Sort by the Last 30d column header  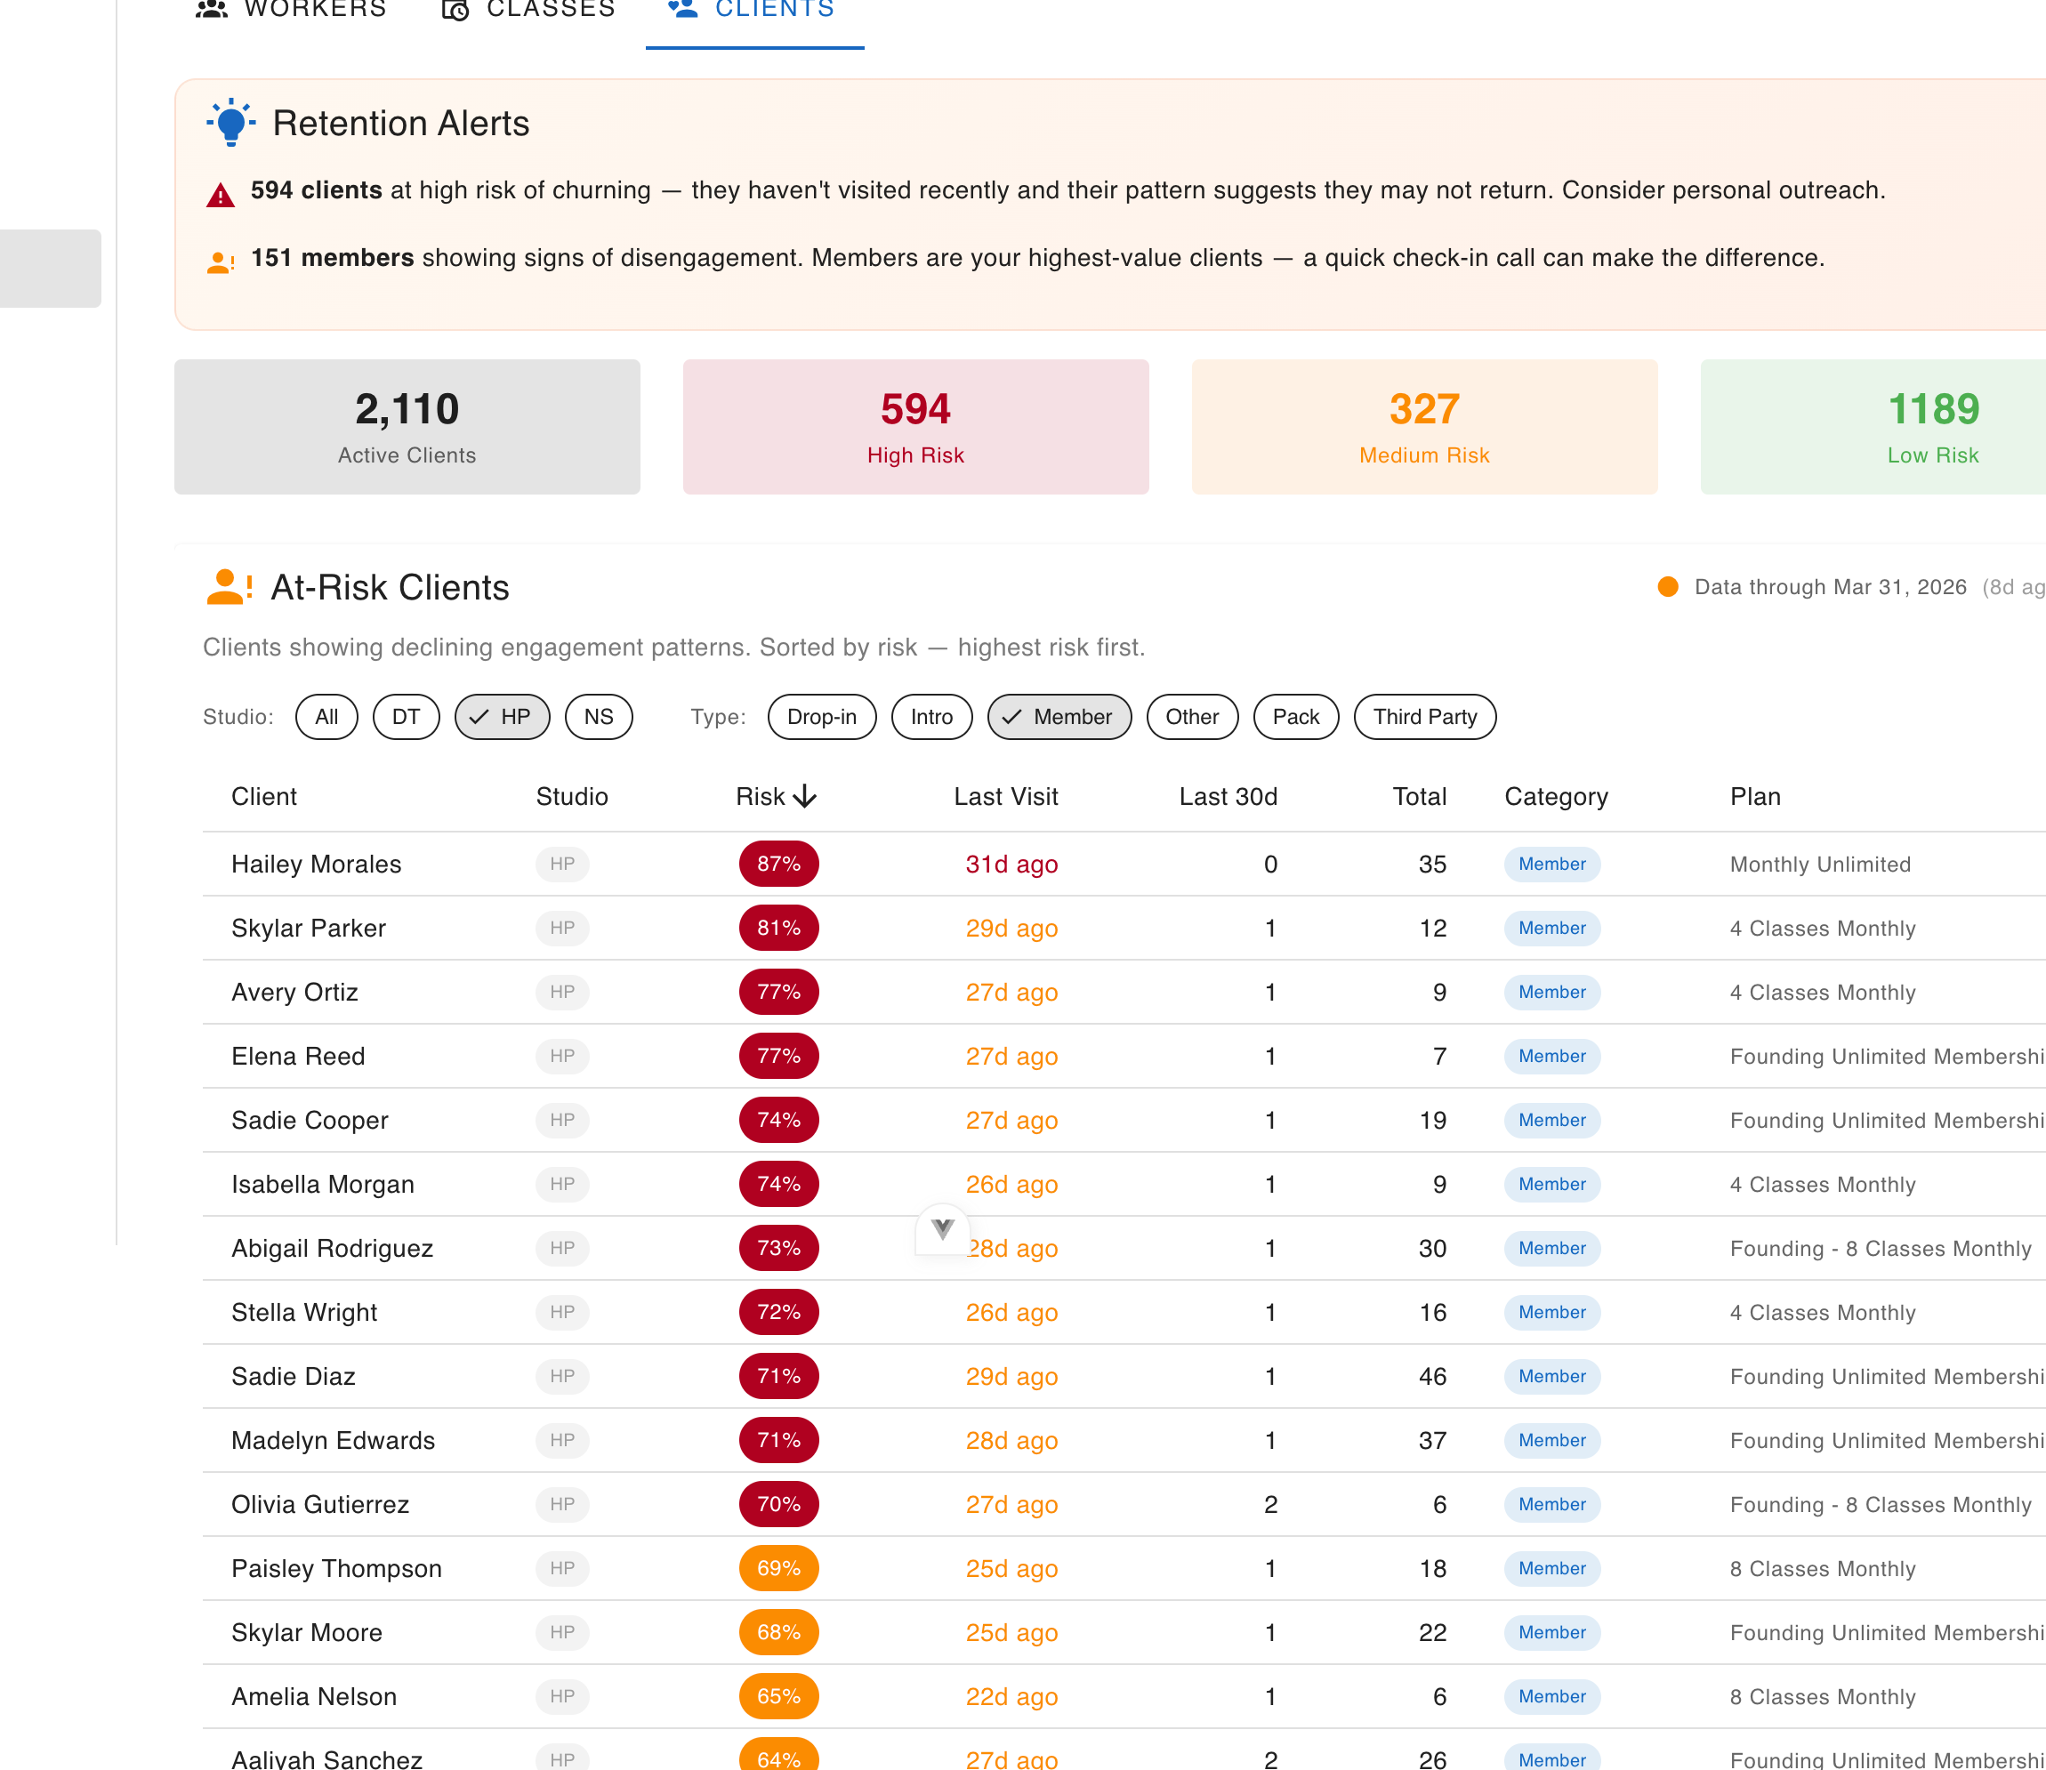tap(1228, 796)
